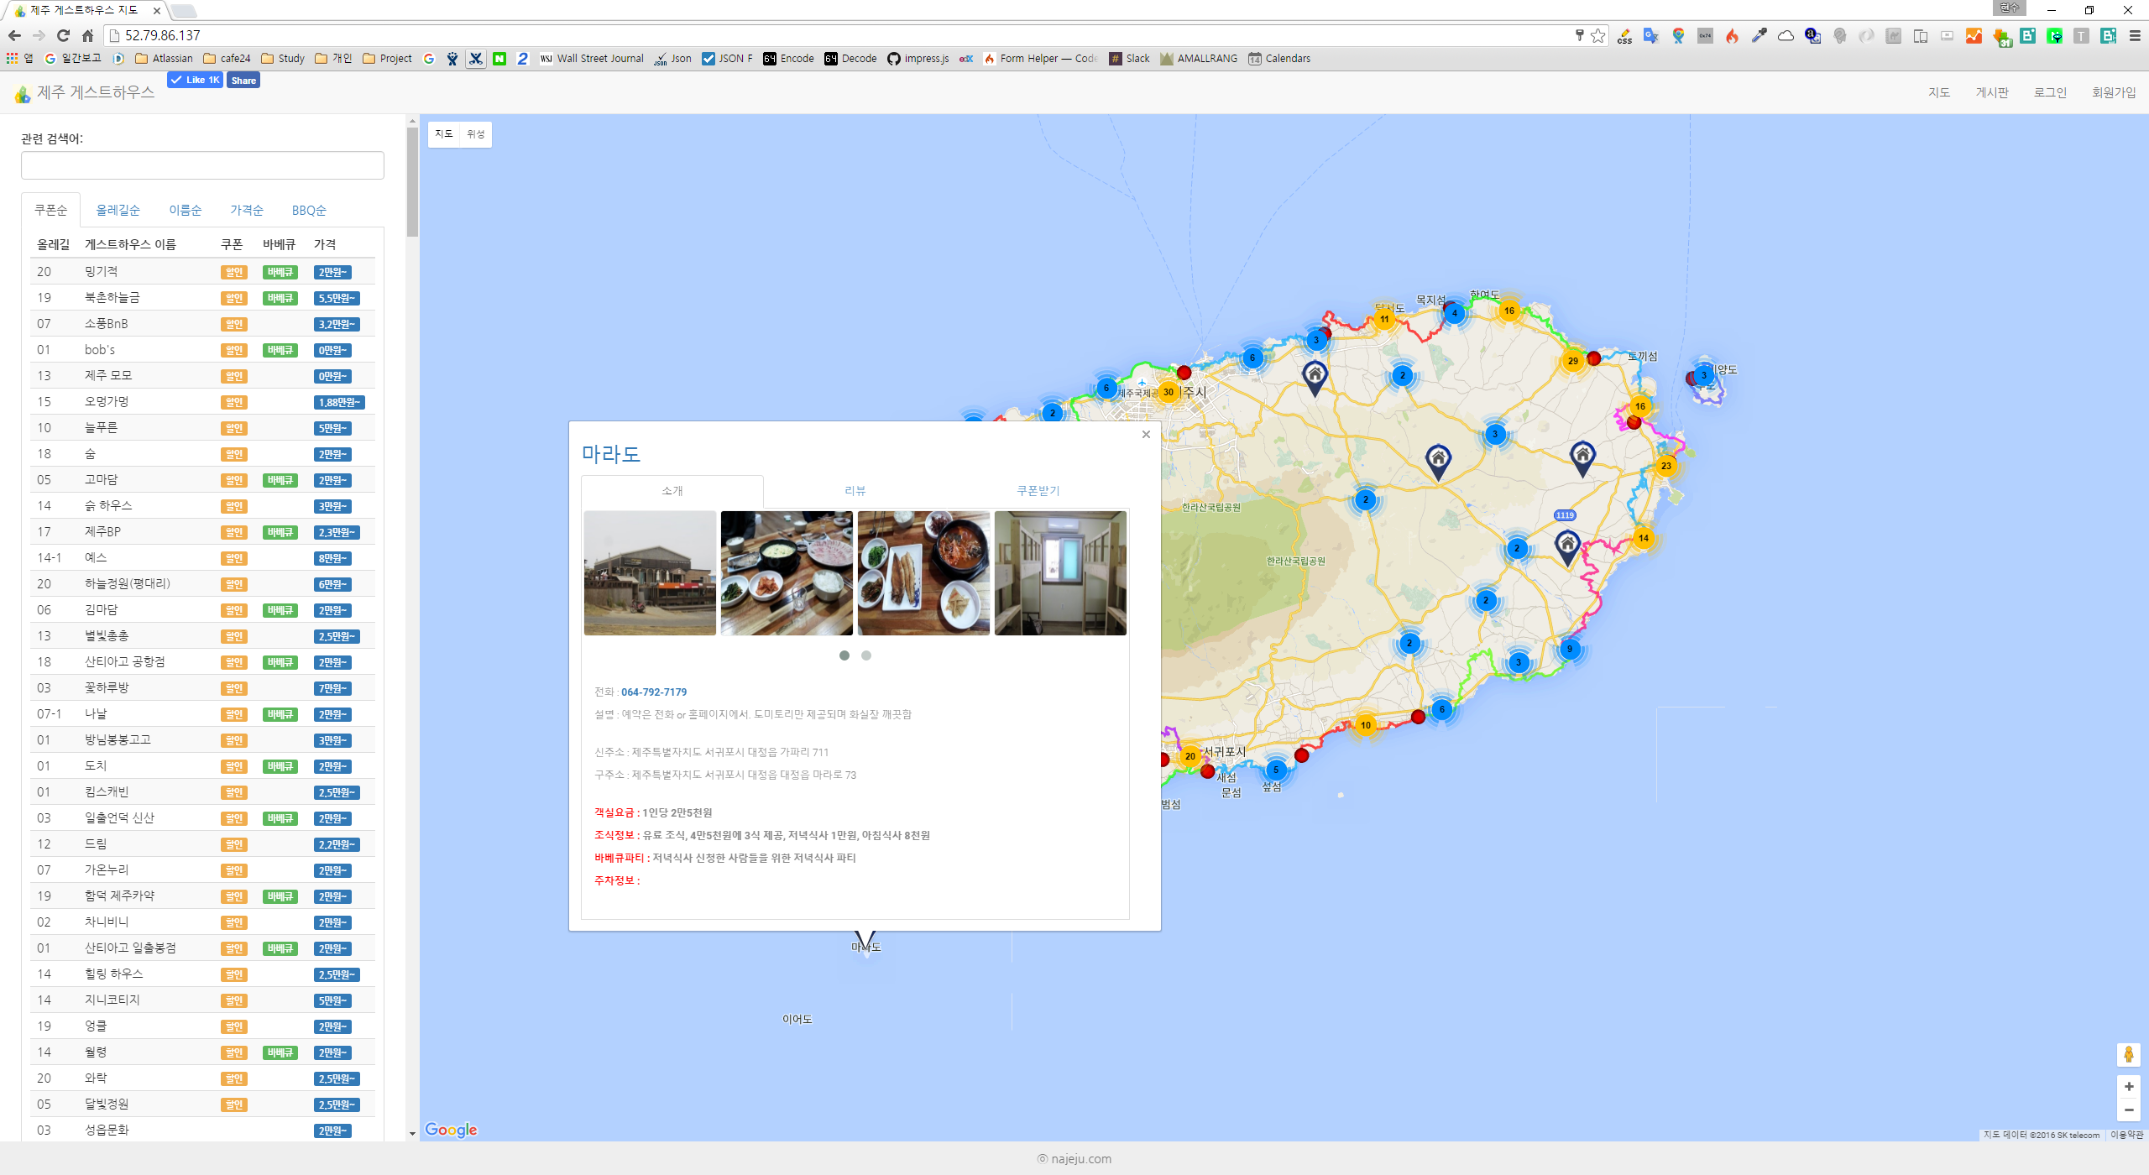Open the Calendars bookmark
Image resolution: width=2149 pixels, height=1175 pixels.
1279,58
